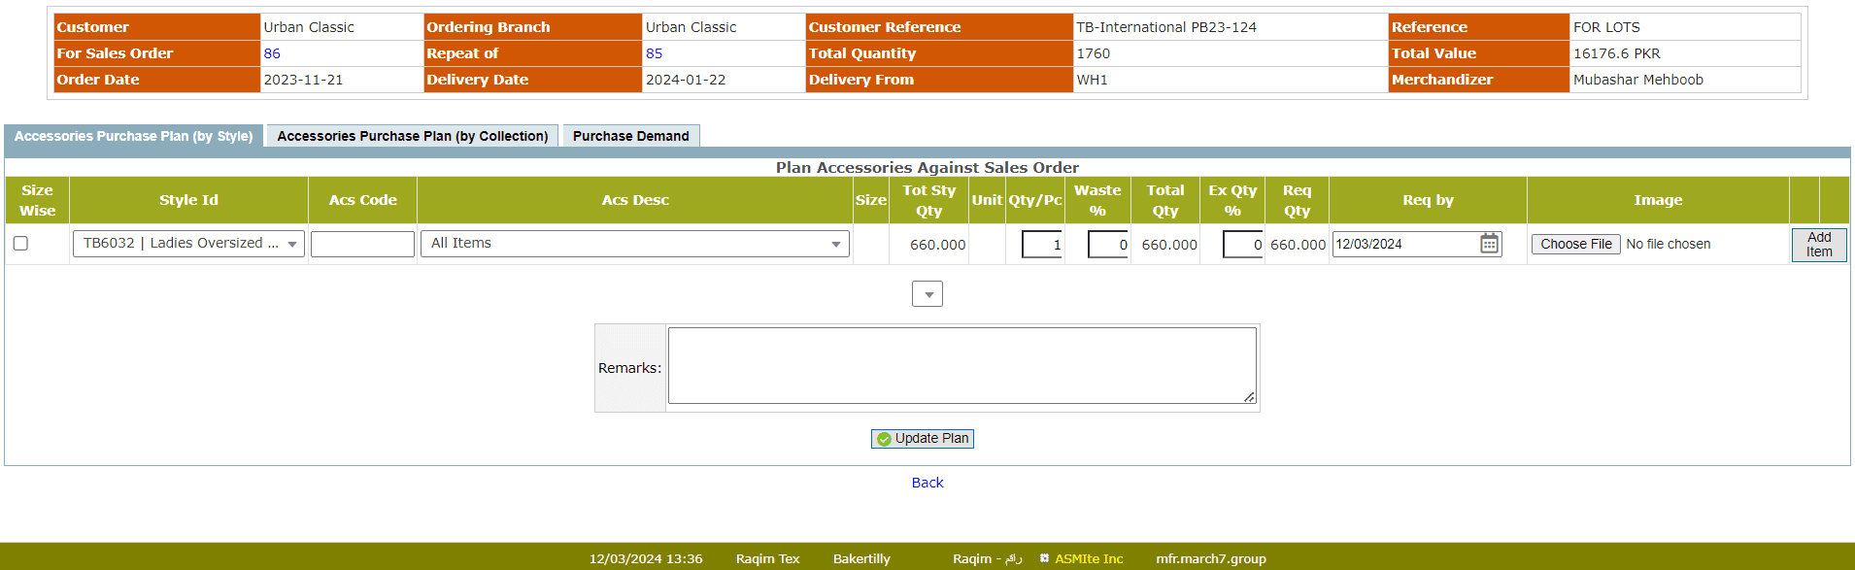The image size is (1855, 570).
Task: Focus the Acs Code input field
Action: point(362,244)
